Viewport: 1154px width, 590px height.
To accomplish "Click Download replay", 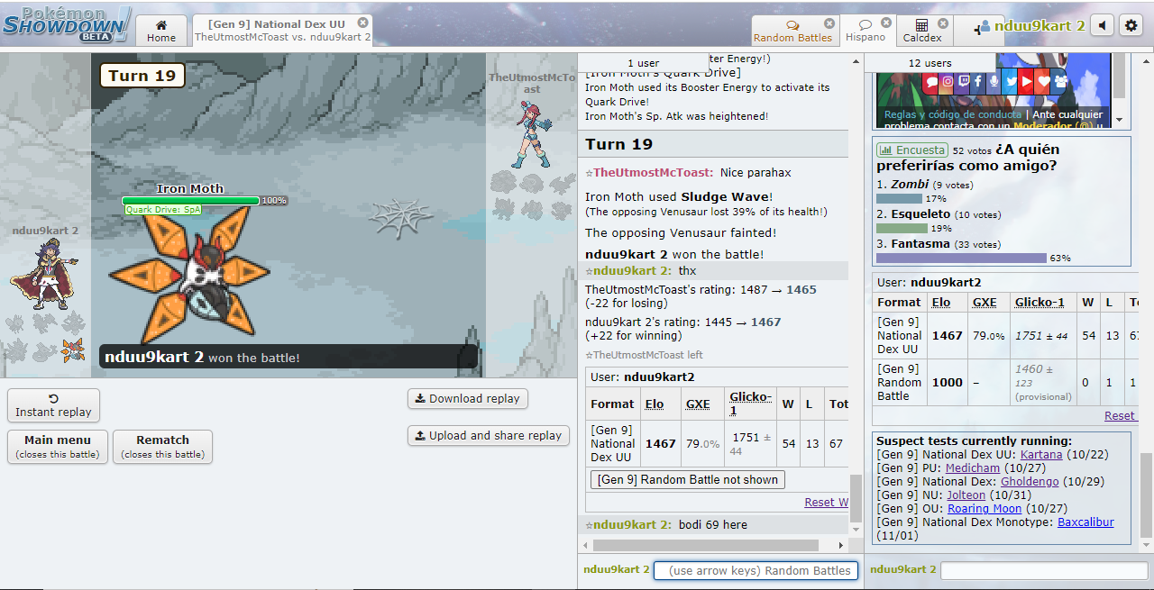I will 467,399.
